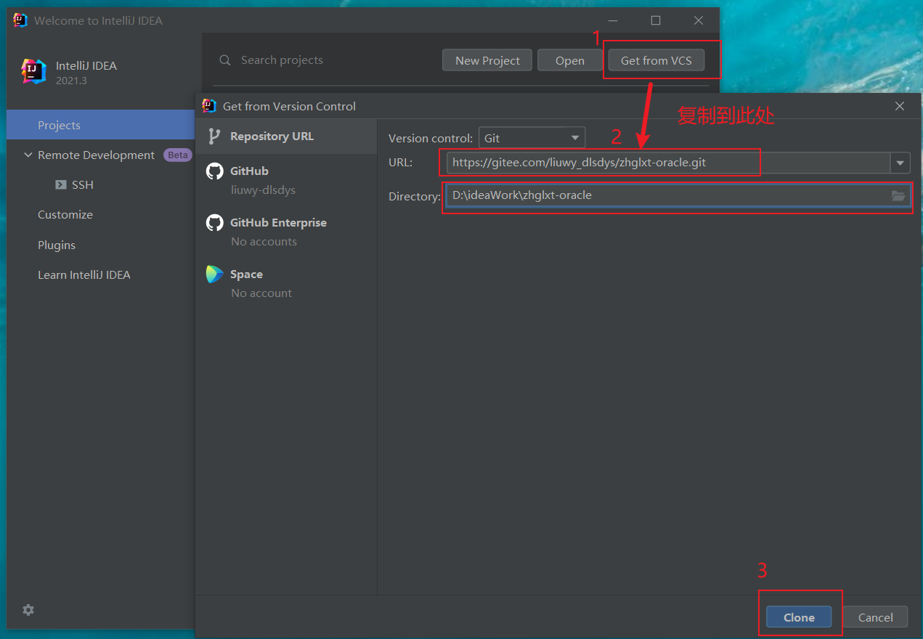Click Get from VCS button
The image size is (923, 639).
click(x=656, y=60)
